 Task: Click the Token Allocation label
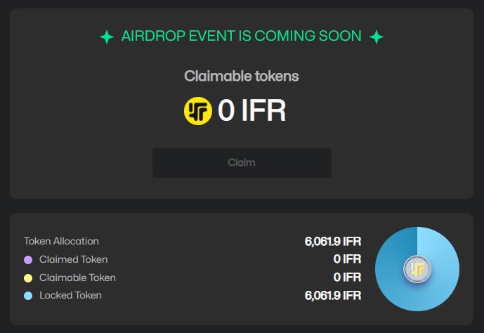61,241
